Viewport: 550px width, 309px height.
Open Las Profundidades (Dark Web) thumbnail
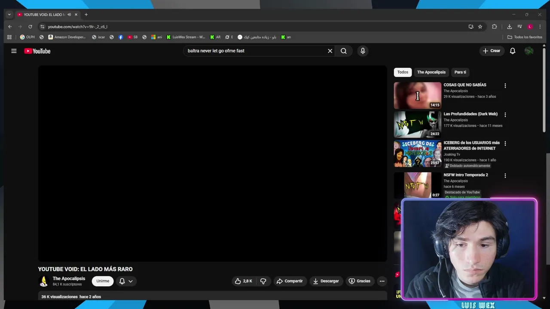point(417,124)
